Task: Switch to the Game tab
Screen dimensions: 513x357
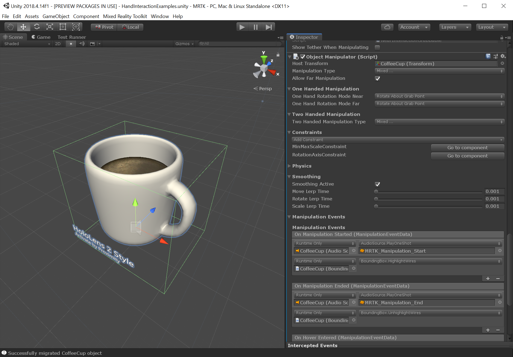Action: pyautogui.click(x=40, y=37)
